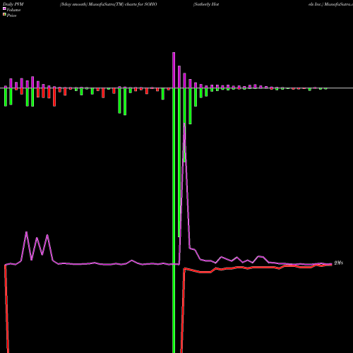Click the tallest magenta volume bar
This screenshot has height=353, width=353.
pos(174,70)
